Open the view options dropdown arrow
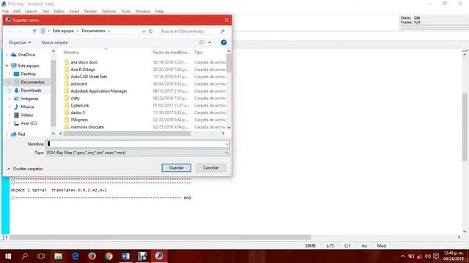469x263 pixels. pos(210,42)
